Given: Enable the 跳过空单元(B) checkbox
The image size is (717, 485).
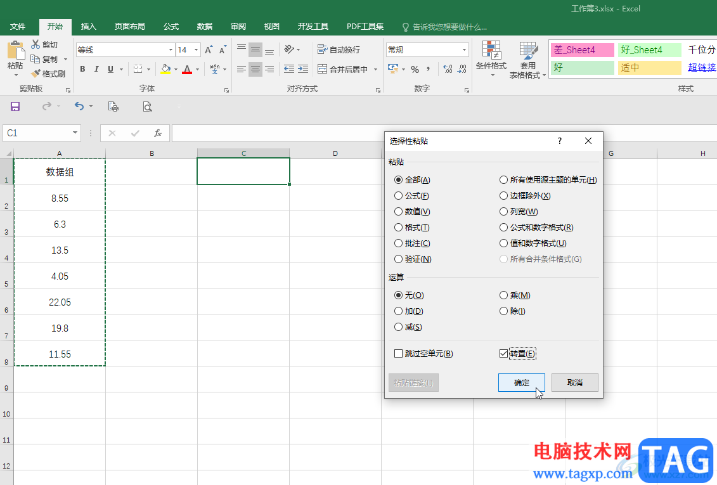Looking at the screenshot, I should point(398,354).
